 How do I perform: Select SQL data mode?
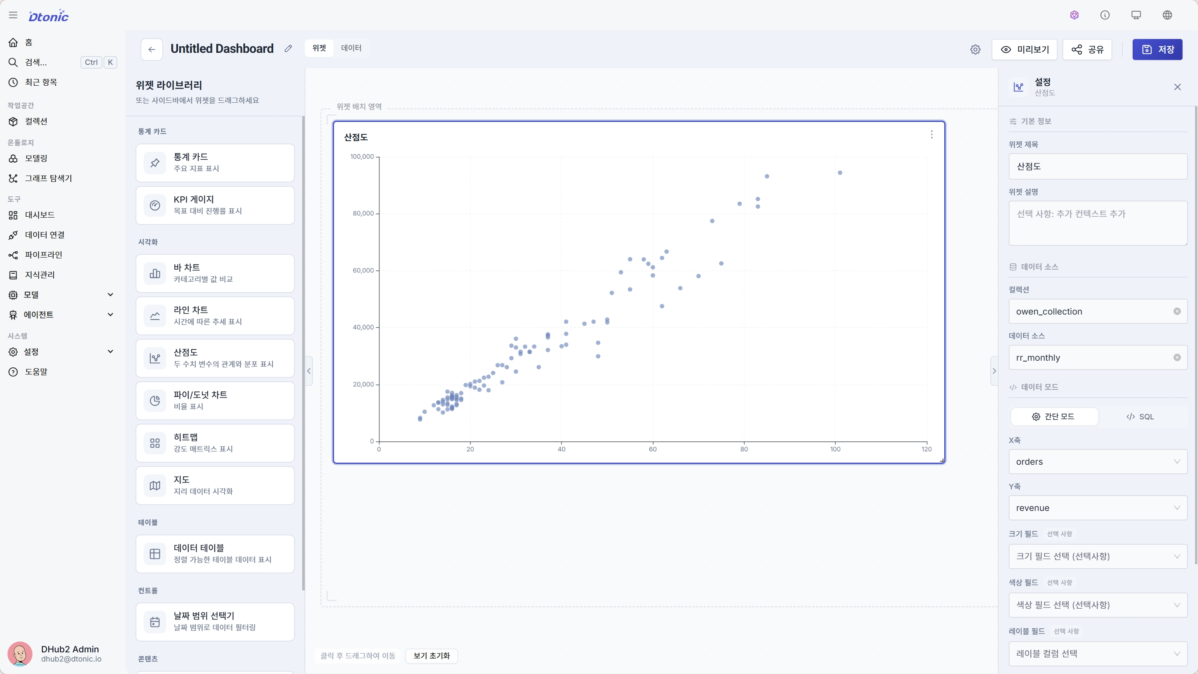(1140, 416)
